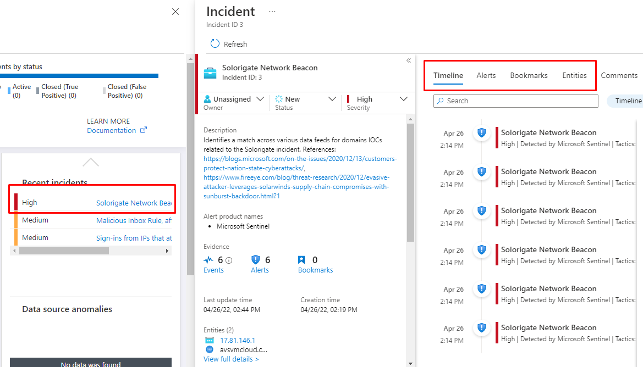Viewport: 643px width, 367px height.
Task: Collapse incident details with double-chevron icon
Action: click(409, 60)
